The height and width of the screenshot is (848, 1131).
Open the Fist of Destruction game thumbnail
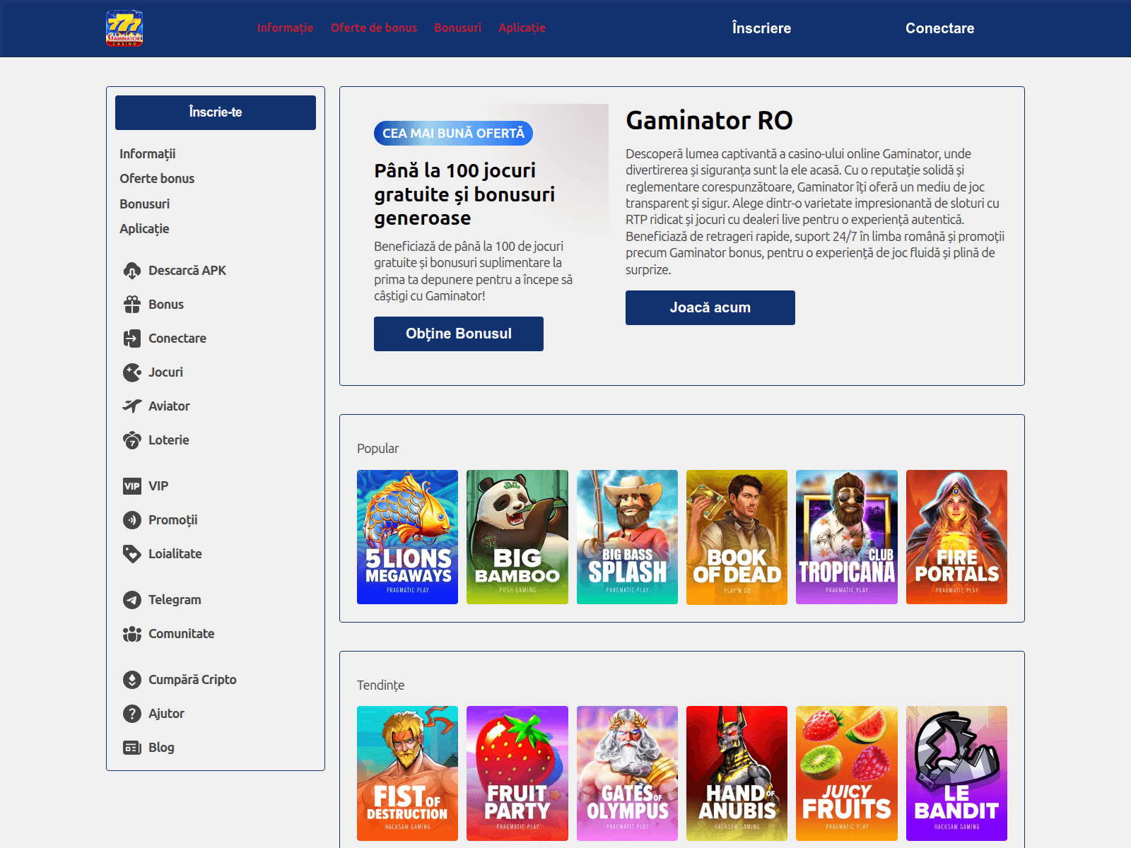tap(407, 773)
